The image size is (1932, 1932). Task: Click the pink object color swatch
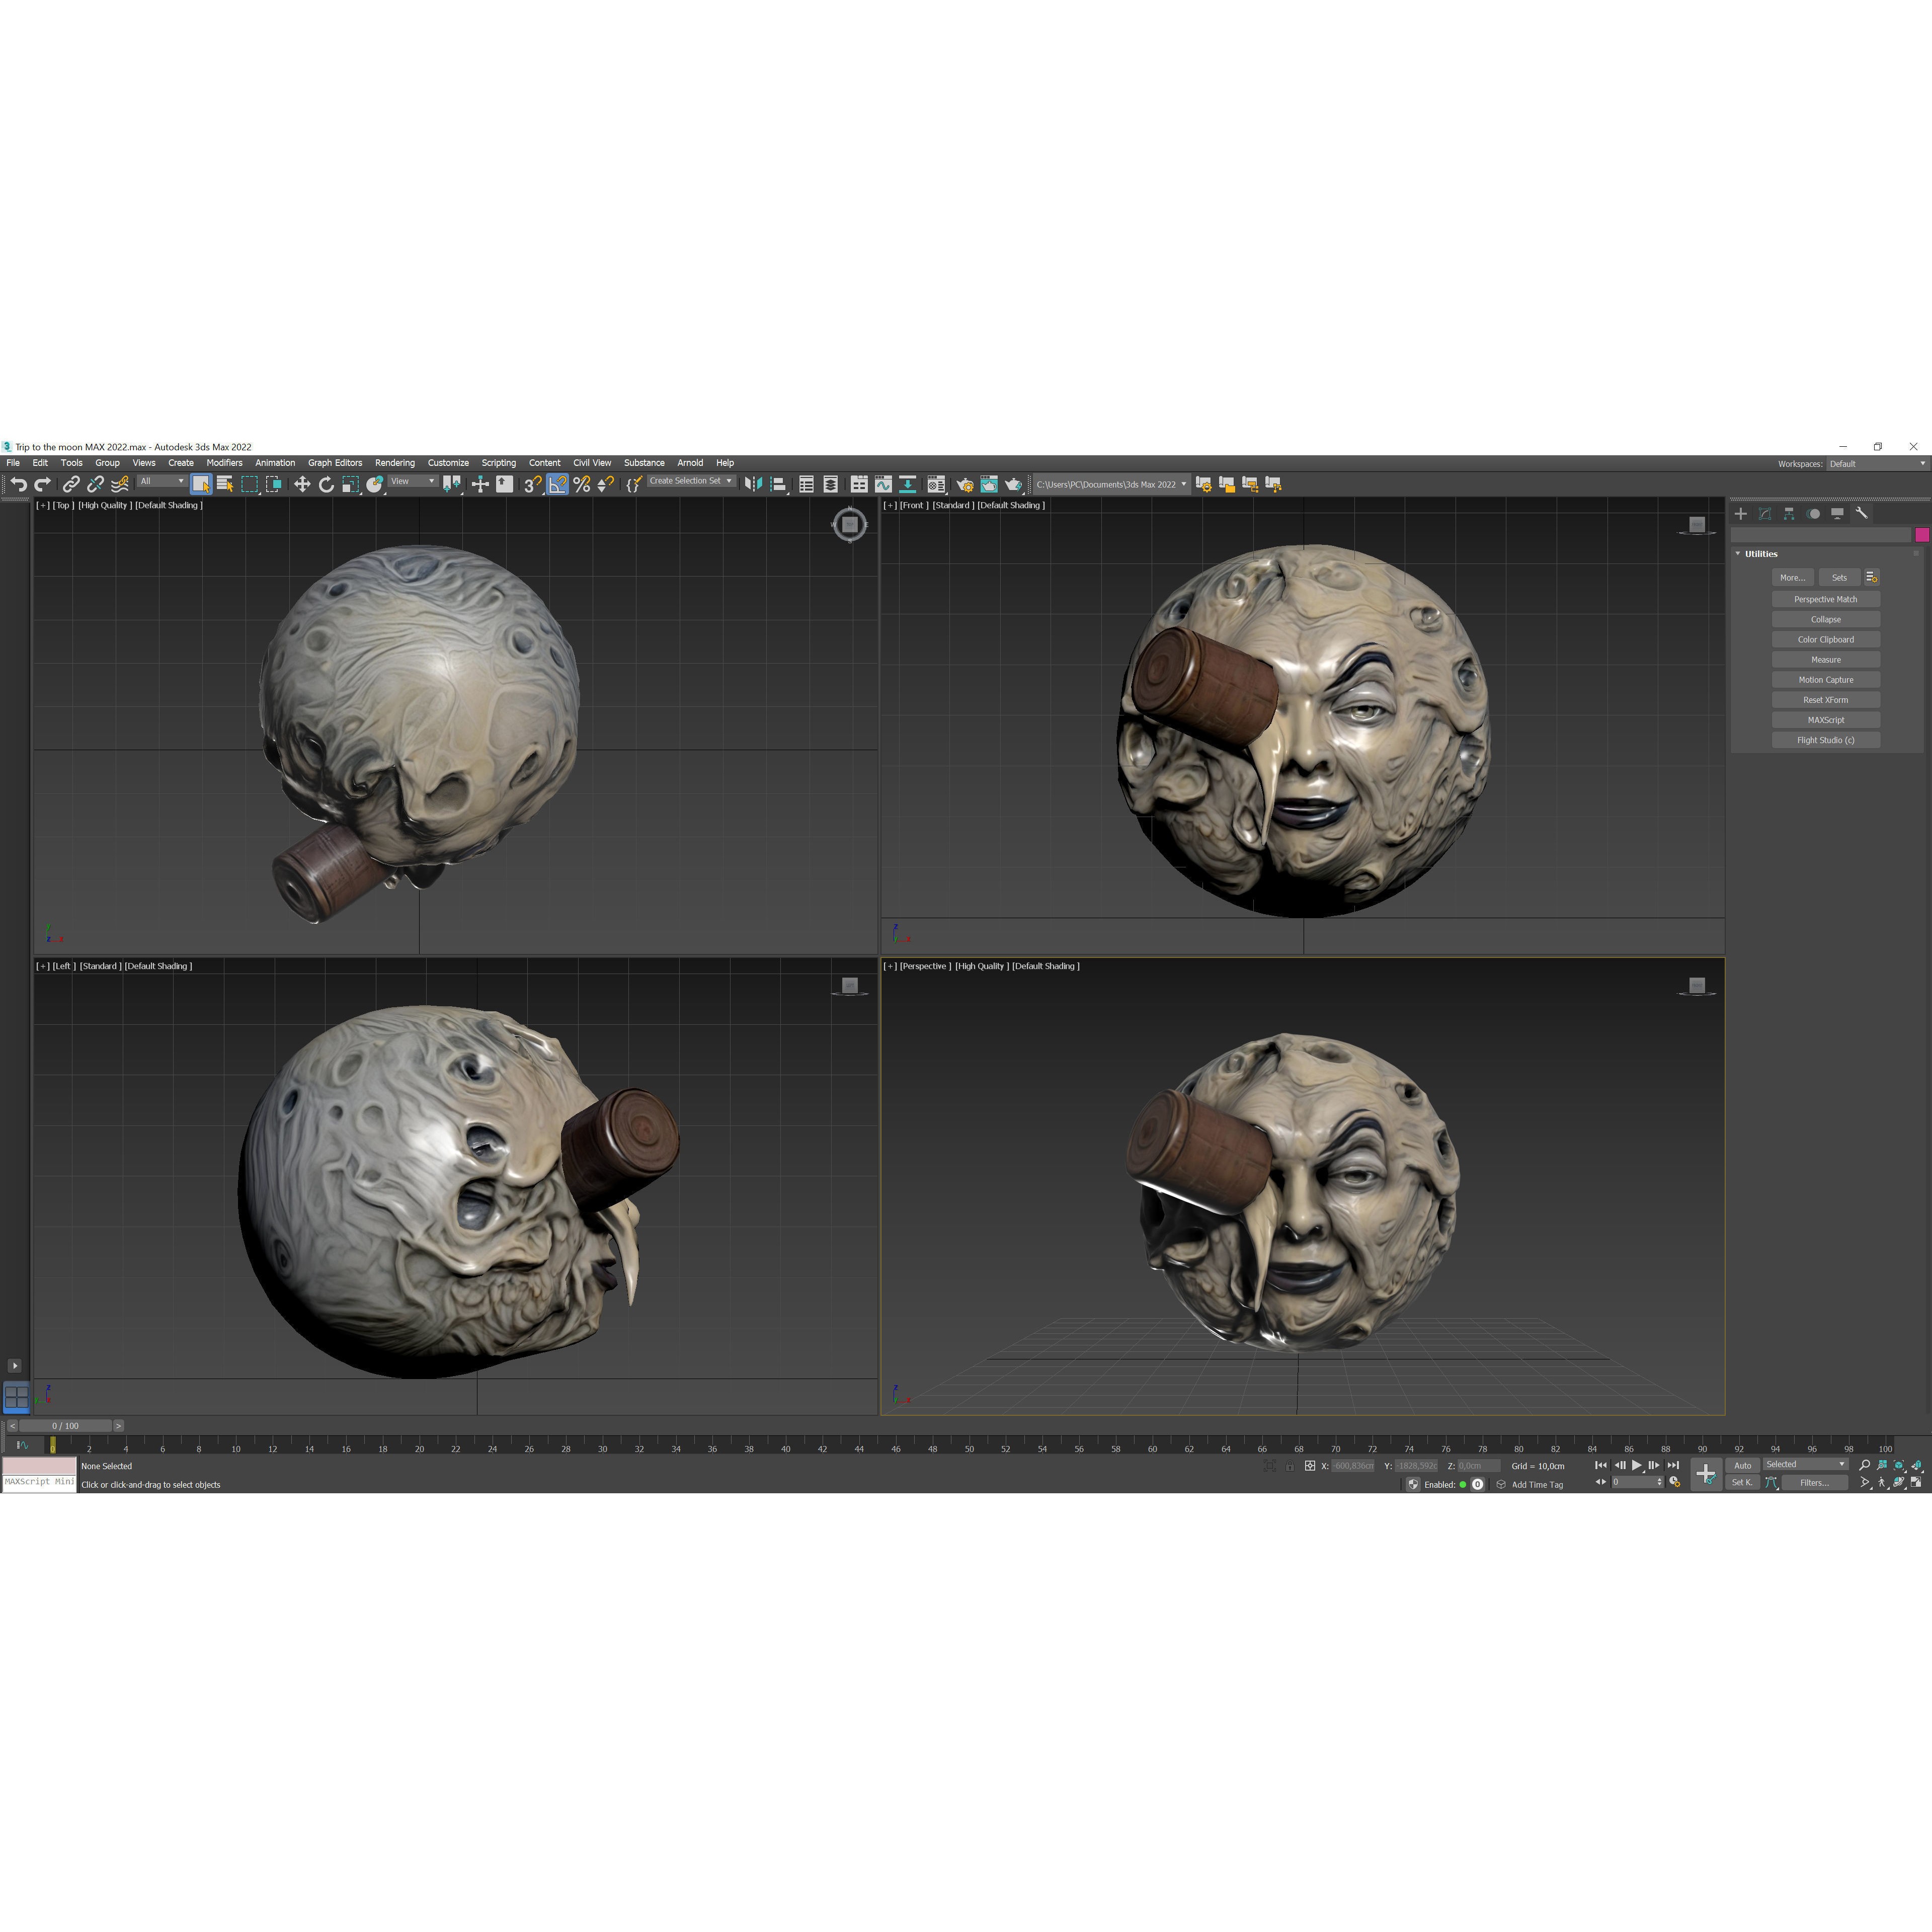click(x=1922, y=535)
